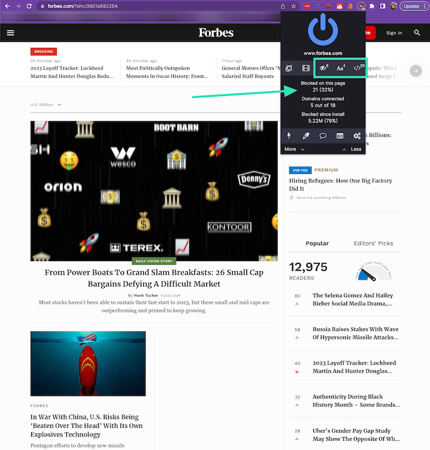Open Authenticity During Black History Month story
Image resolution: width=430 pixels, height=450 pixels.
356,401
